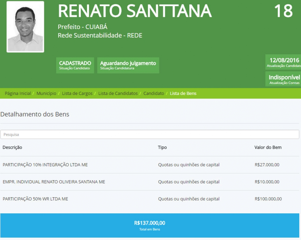The image size is (301, 240).
Task: Click the Indisponível accounts update badge
Action: pyautogui.click(x=283, y=79)
